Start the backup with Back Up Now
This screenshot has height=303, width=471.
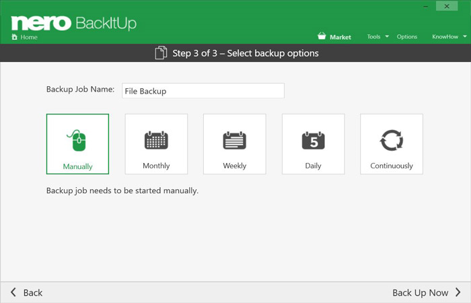click(x=420, y=292)
